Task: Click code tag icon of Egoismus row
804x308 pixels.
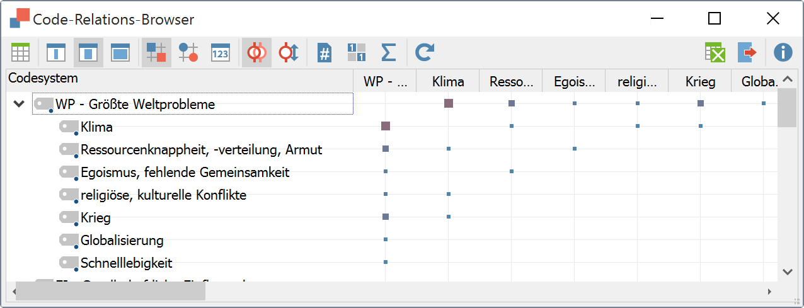Action: [69, 173]
